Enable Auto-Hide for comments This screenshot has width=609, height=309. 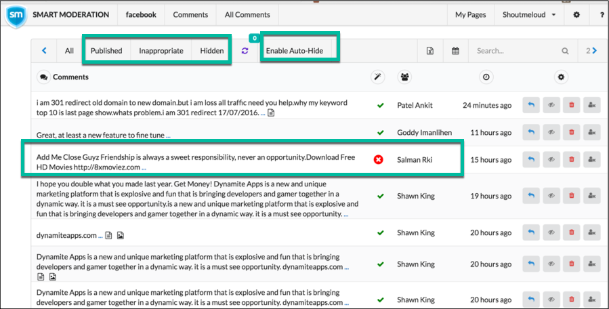(295, 51)
